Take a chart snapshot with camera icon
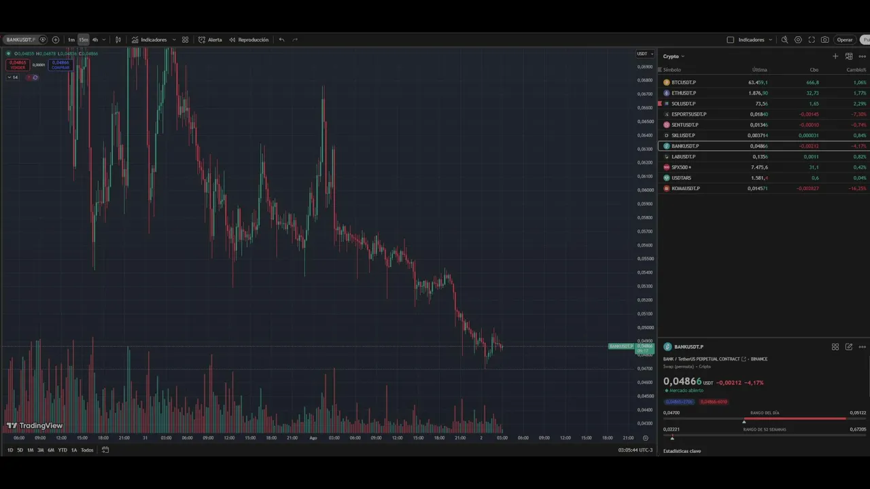 (x=824, y=39)
